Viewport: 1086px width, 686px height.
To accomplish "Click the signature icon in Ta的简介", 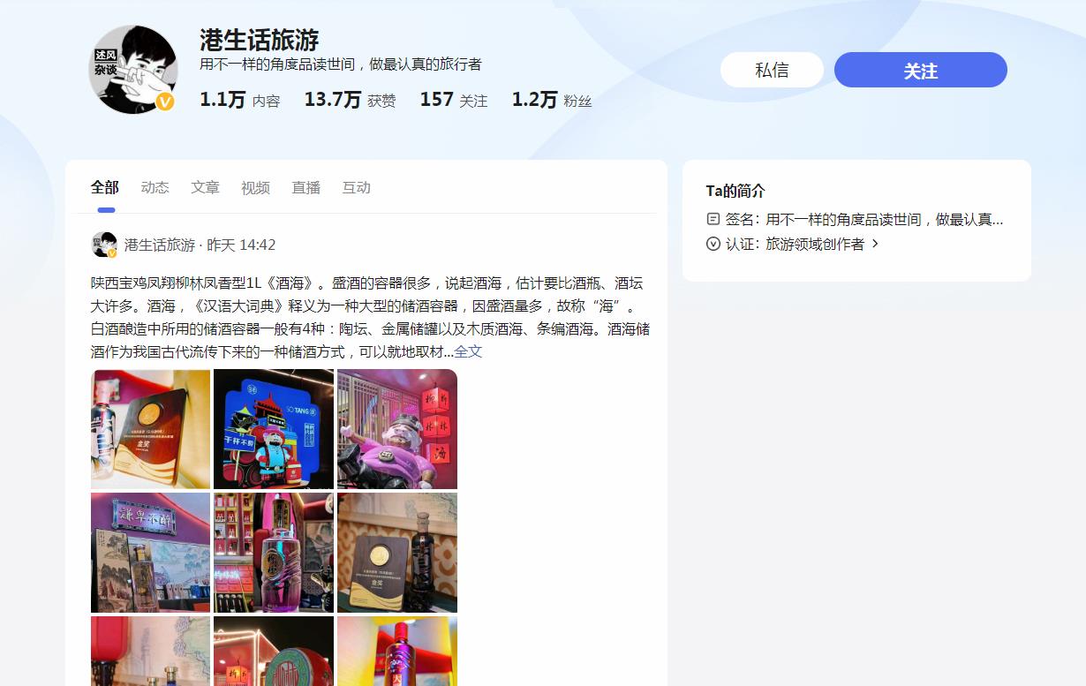I will pyautogui.click(x=713, y=219).
